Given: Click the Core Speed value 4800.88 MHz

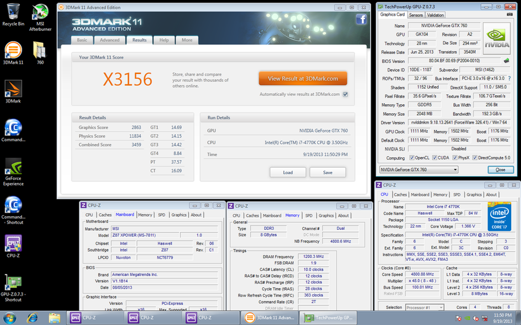Looking at the screenshot, I should click(x=423, y=274).
